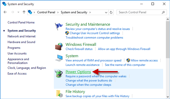Click the Power Options battery icon

tap(59, 74)
